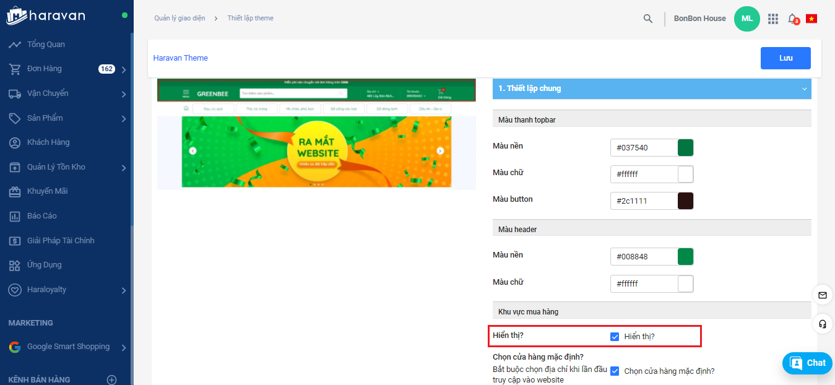The image size is (835, 385).
Task: Click the theme preview banner thumbnail
Action: (316, 134)
